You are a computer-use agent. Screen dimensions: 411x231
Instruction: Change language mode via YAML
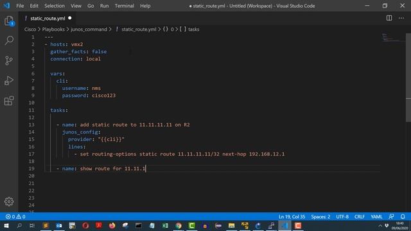coord(376,217)
